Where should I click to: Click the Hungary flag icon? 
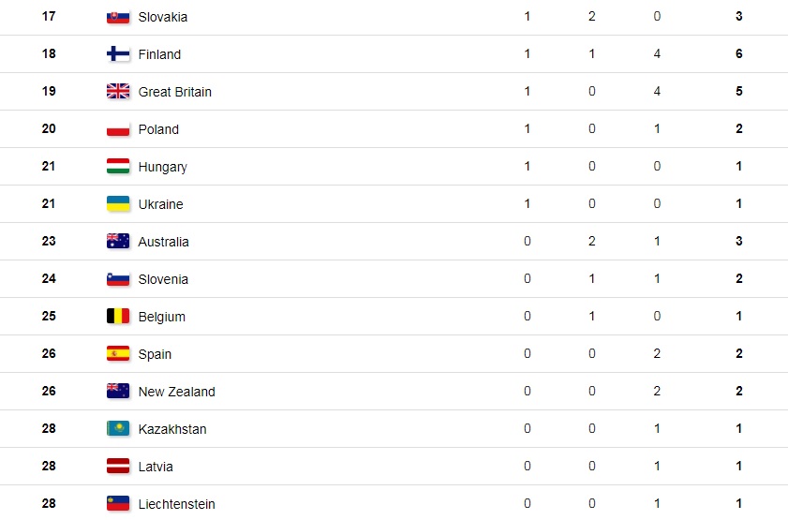click(x=118, y=167)
